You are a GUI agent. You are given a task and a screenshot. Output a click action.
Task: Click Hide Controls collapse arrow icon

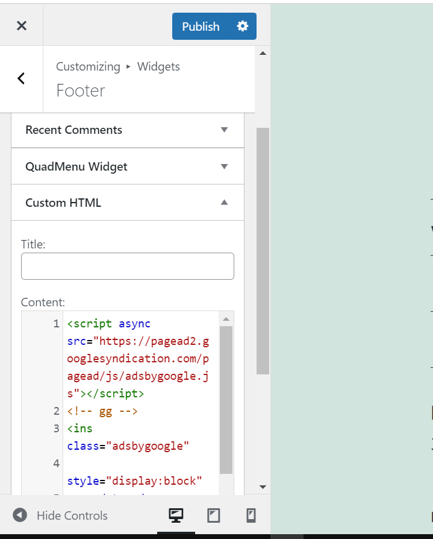point(20,515)
